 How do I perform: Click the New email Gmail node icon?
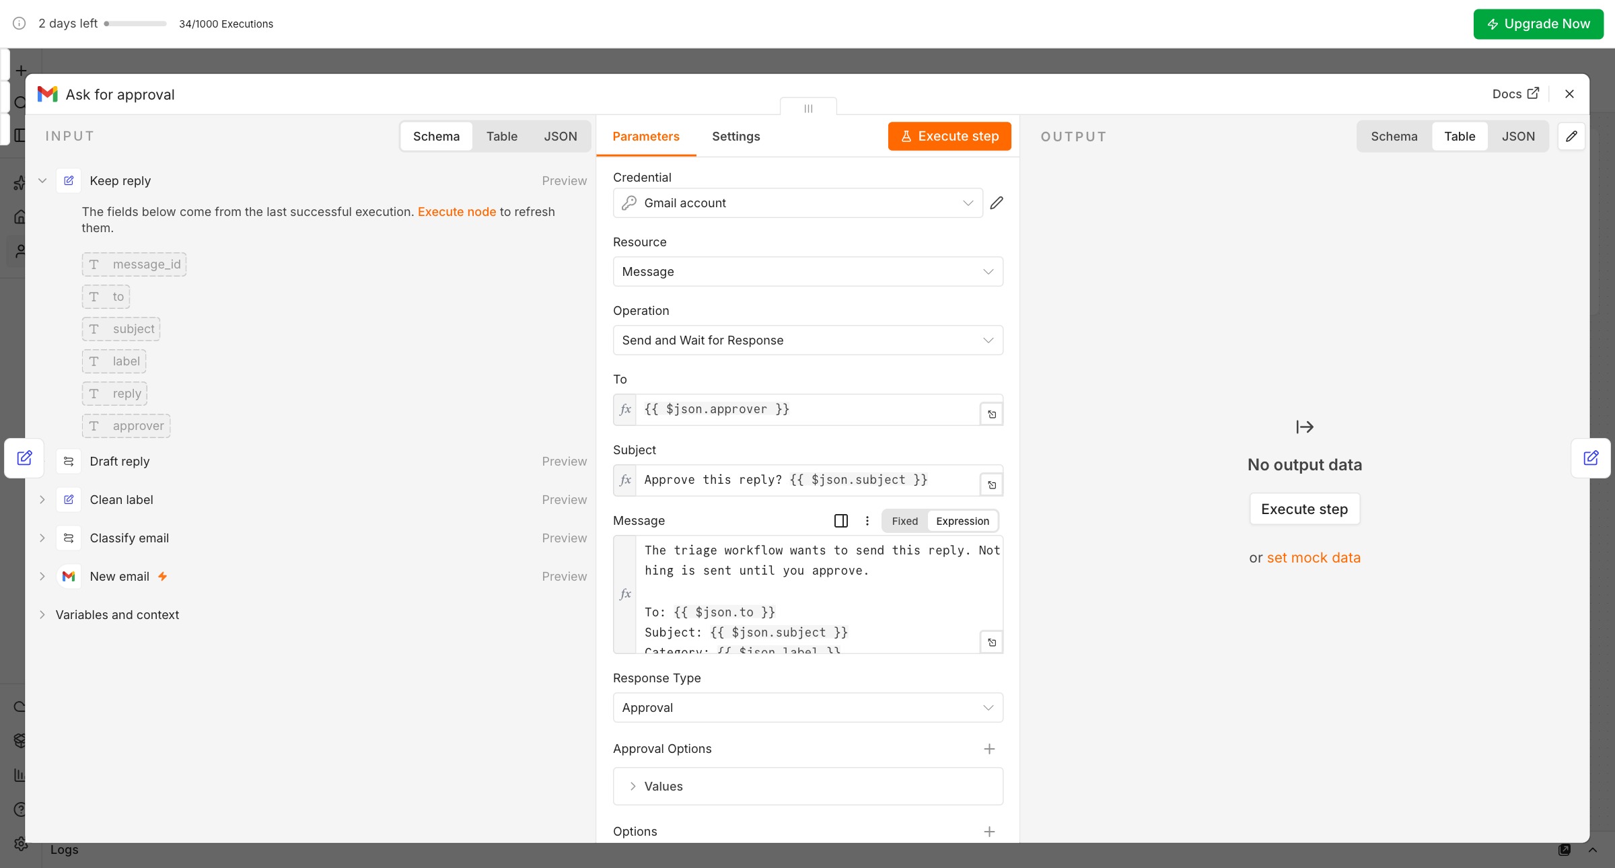click(69, 577)
